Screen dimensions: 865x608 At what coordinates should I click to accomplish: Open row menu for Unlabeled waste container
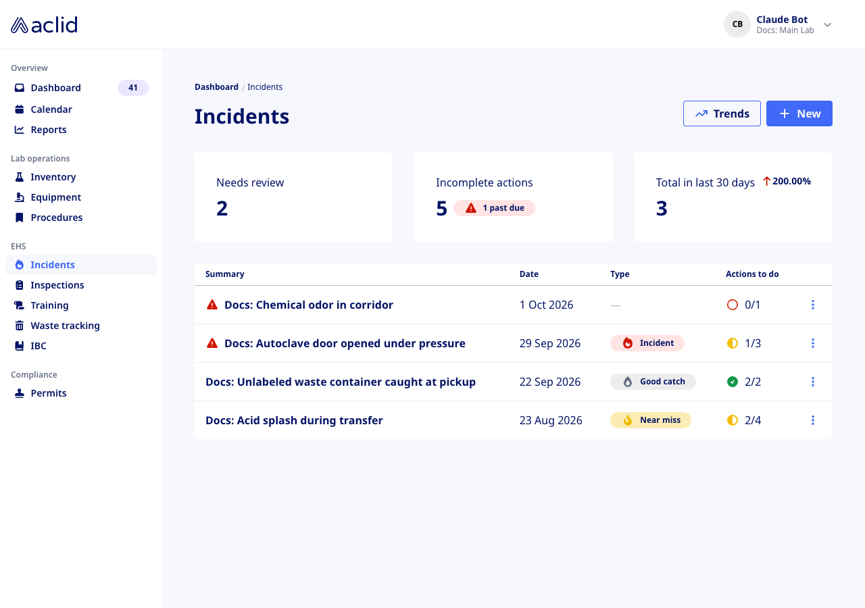tap(812, 382)
